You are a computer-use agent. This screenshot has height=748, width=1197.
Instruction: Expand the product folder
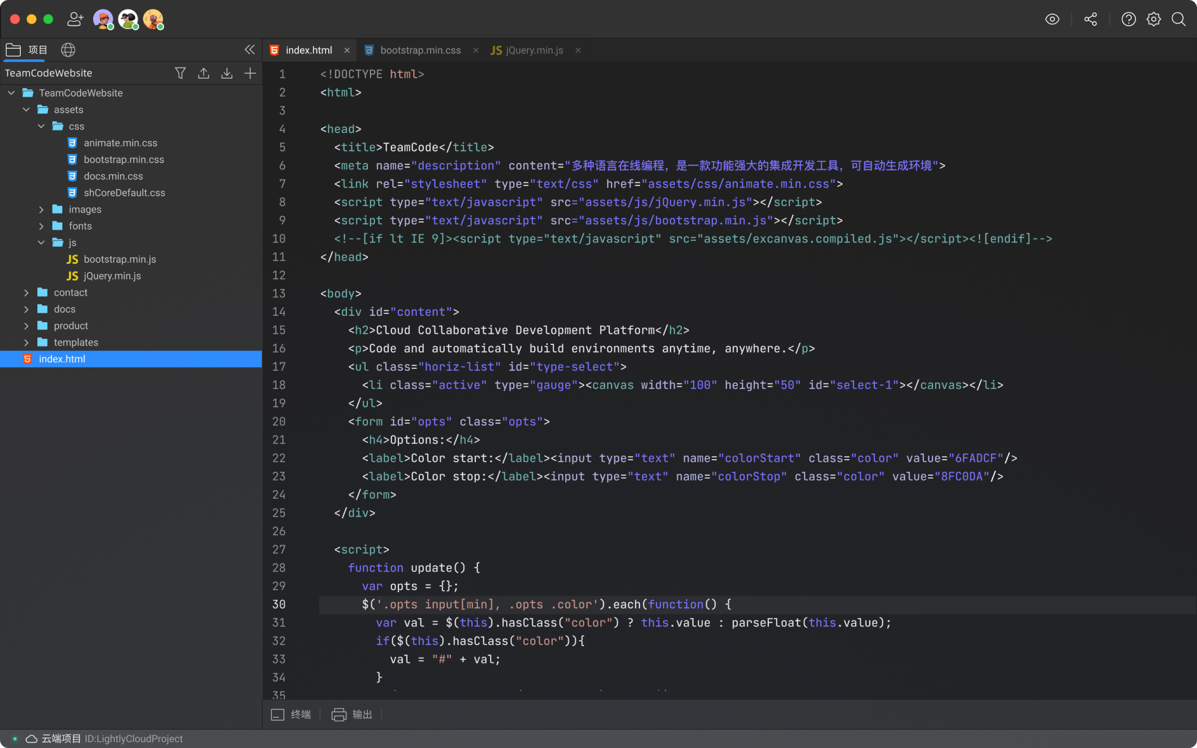[x=26, y=326]
